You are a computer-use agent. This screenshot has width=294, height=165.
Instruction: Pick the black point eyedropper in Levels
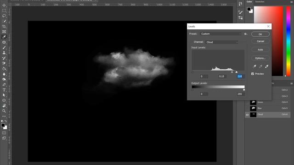pos(254,66)
